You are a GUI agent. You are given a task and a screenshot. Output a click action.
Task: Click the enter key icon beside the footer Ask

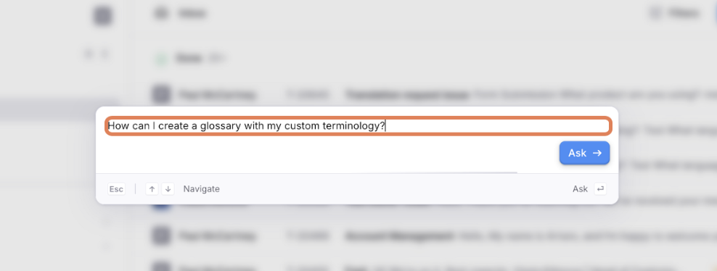click(x=600, y=189)
